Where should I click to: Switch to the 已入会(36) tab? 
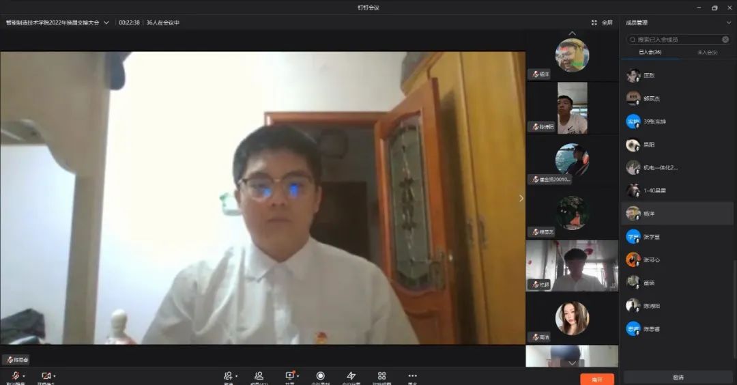[650, 52]
